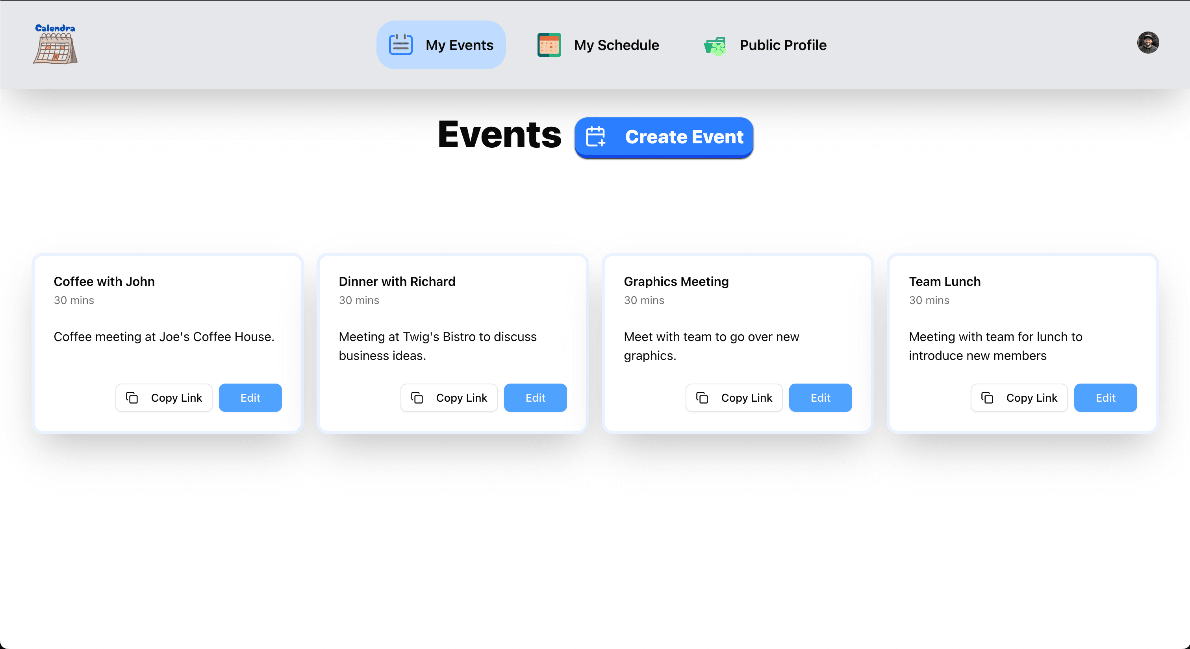
Task: Click the Public Profile people icon
Action: (715, 45)
